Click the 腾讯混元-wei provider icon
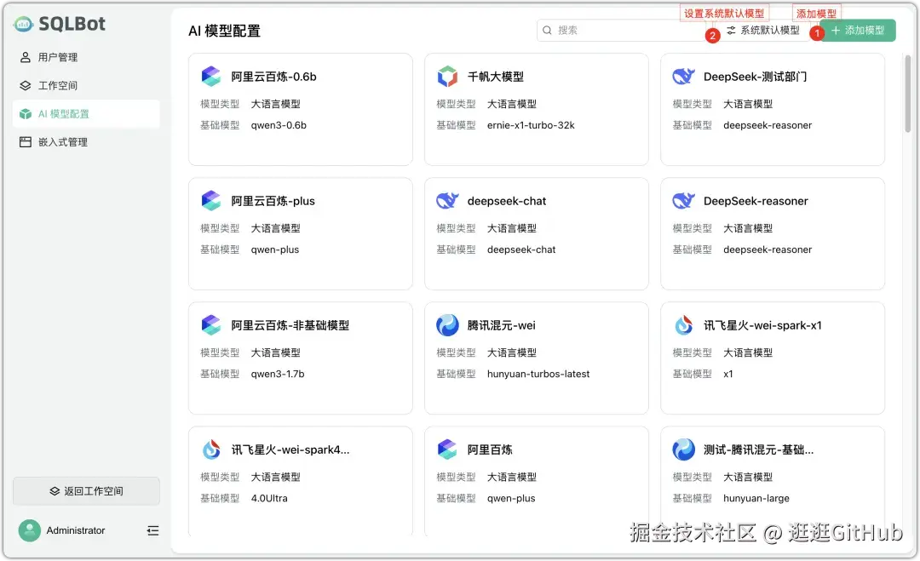920x561 pixels. (x=446, y=324)
